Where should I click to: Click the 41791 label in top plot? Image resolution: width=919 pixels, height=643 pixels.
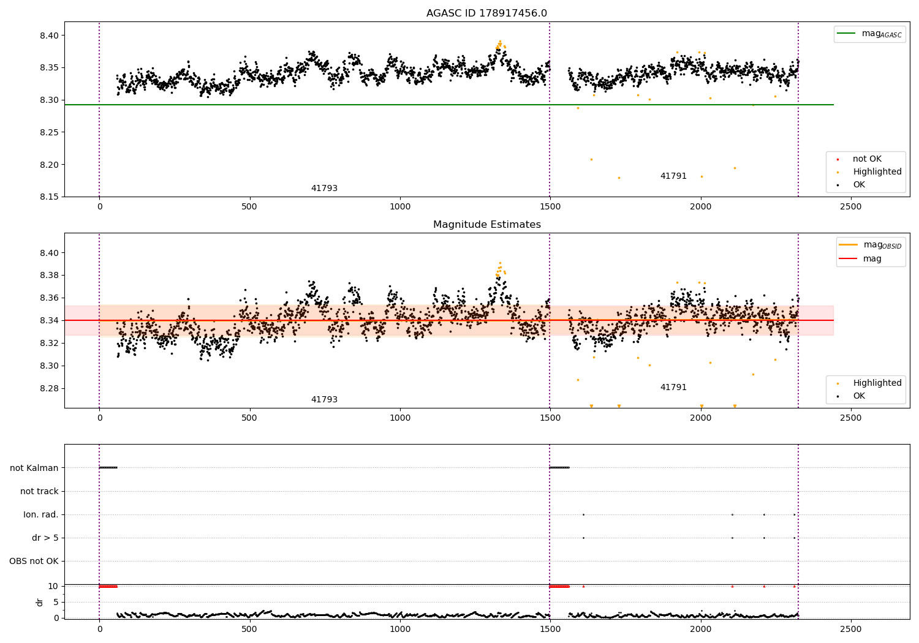click(x=673, y=176)
